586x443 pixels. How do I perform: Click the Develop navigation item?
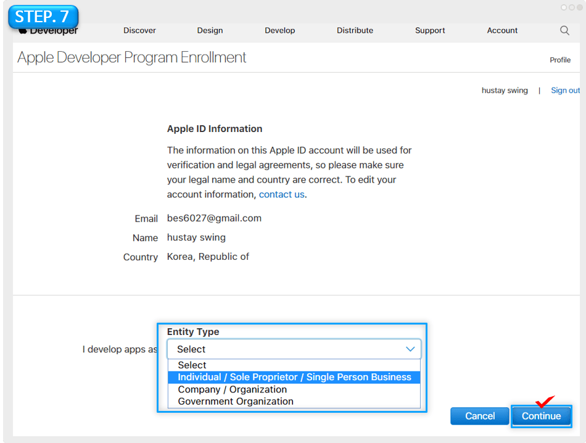click(279, 30)
